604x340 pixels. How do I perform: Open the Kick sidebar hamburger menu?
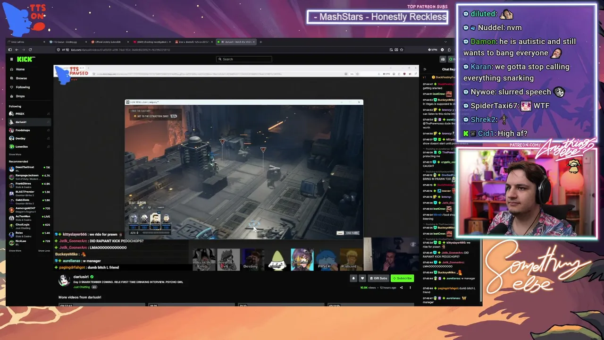point(12,59)
